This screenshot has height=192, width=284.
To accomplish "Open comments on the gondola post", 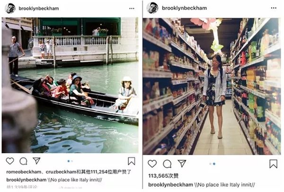I will coord(23,161).
